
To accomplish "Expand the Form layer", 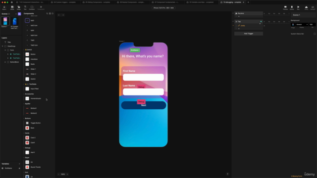I will 5,50.
